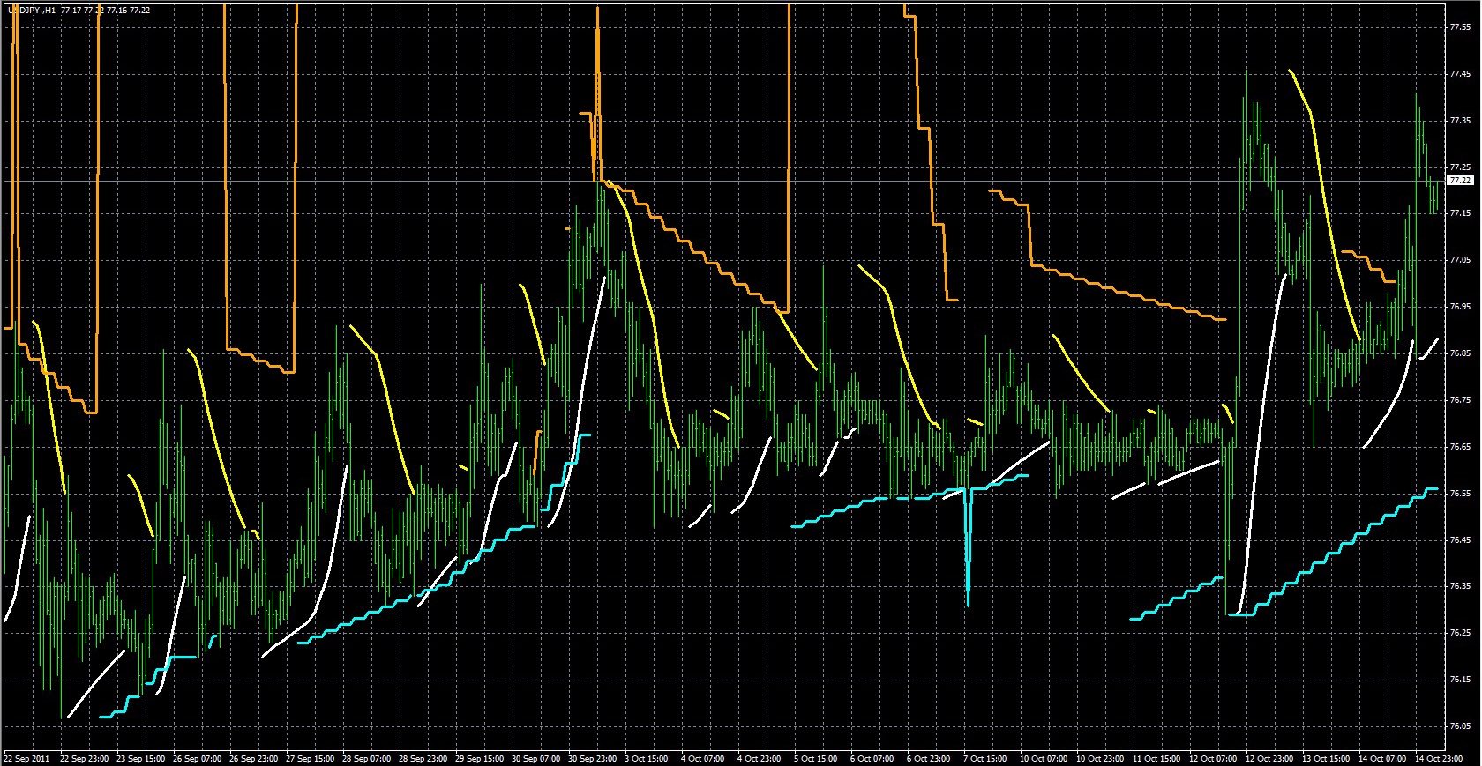This screenshot has height=766, width=1482.
Task: Select the 22 Sep 2011 time label
Action: pyautogui.click(x=26, y=758)
